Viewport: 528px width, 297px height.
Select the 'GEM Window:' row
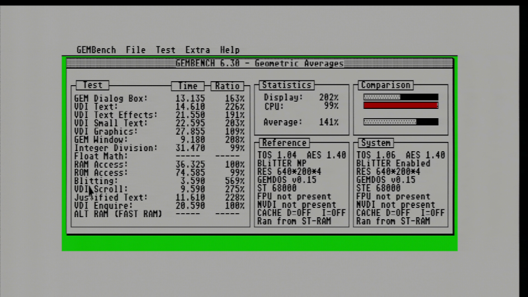(159, 140)
